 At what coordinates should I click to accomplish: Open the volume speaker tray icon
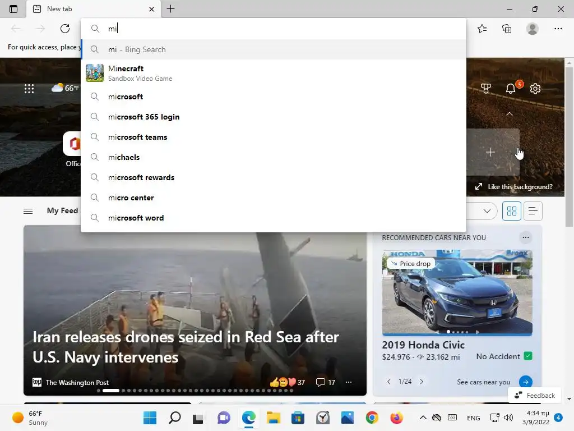[508, 418]
